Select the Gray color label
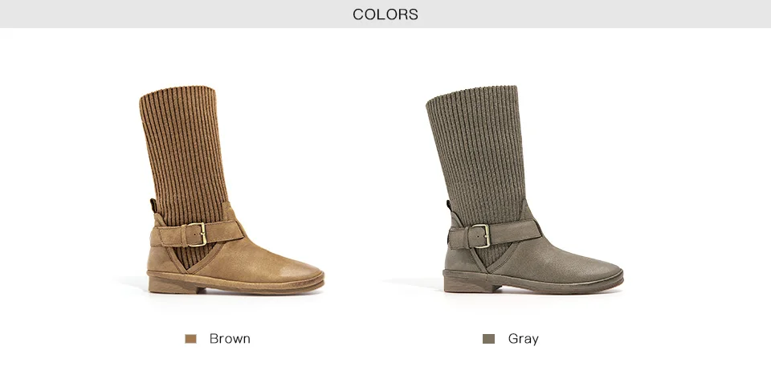The image size is (771, 379). point(523,339)
